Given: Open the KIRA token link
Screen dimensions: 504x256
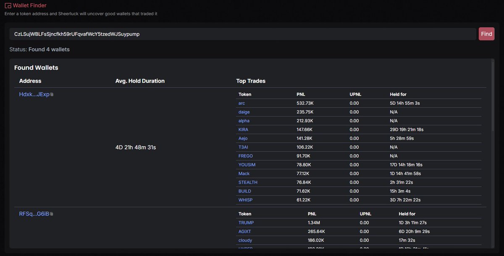Looking at the screenshot, I should pos(243,129).
